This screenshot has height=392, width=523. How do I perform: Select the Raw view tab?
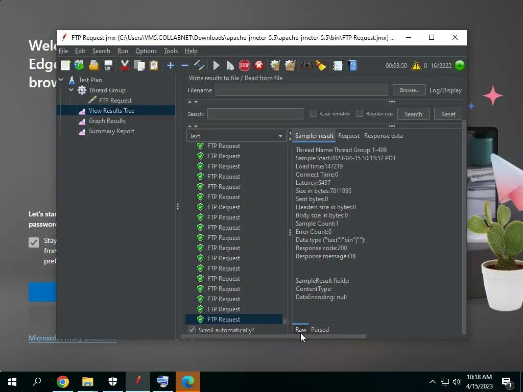coord(300,330)
